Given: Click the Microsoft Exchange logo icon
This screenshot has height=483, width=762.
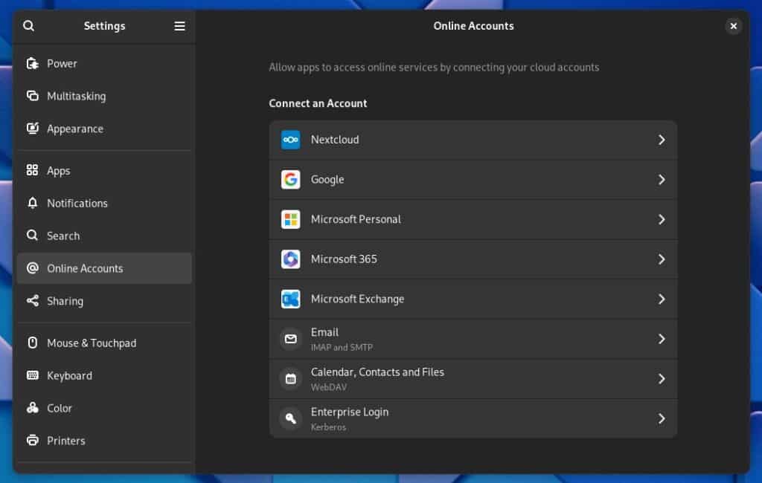Looking at the screenshot, I should (x=290, y=299).
